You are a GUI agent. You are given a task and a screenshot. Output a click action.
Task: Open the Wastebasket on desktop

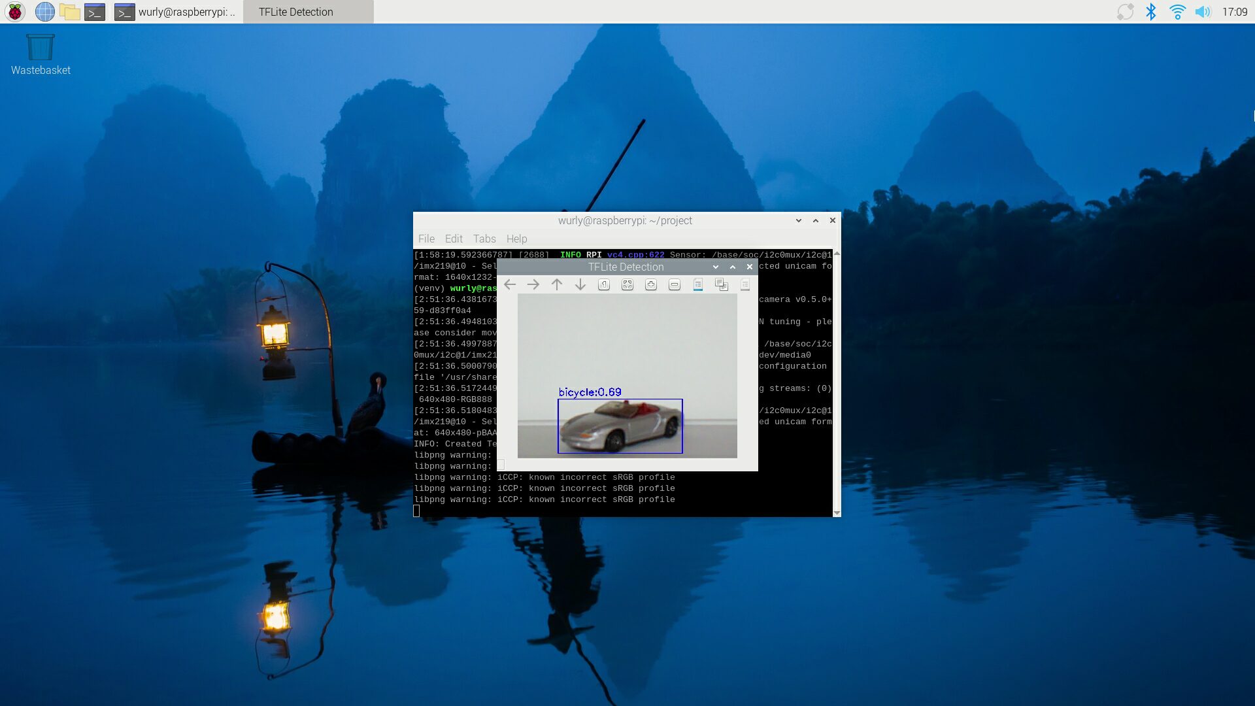[x=41, y=55]
